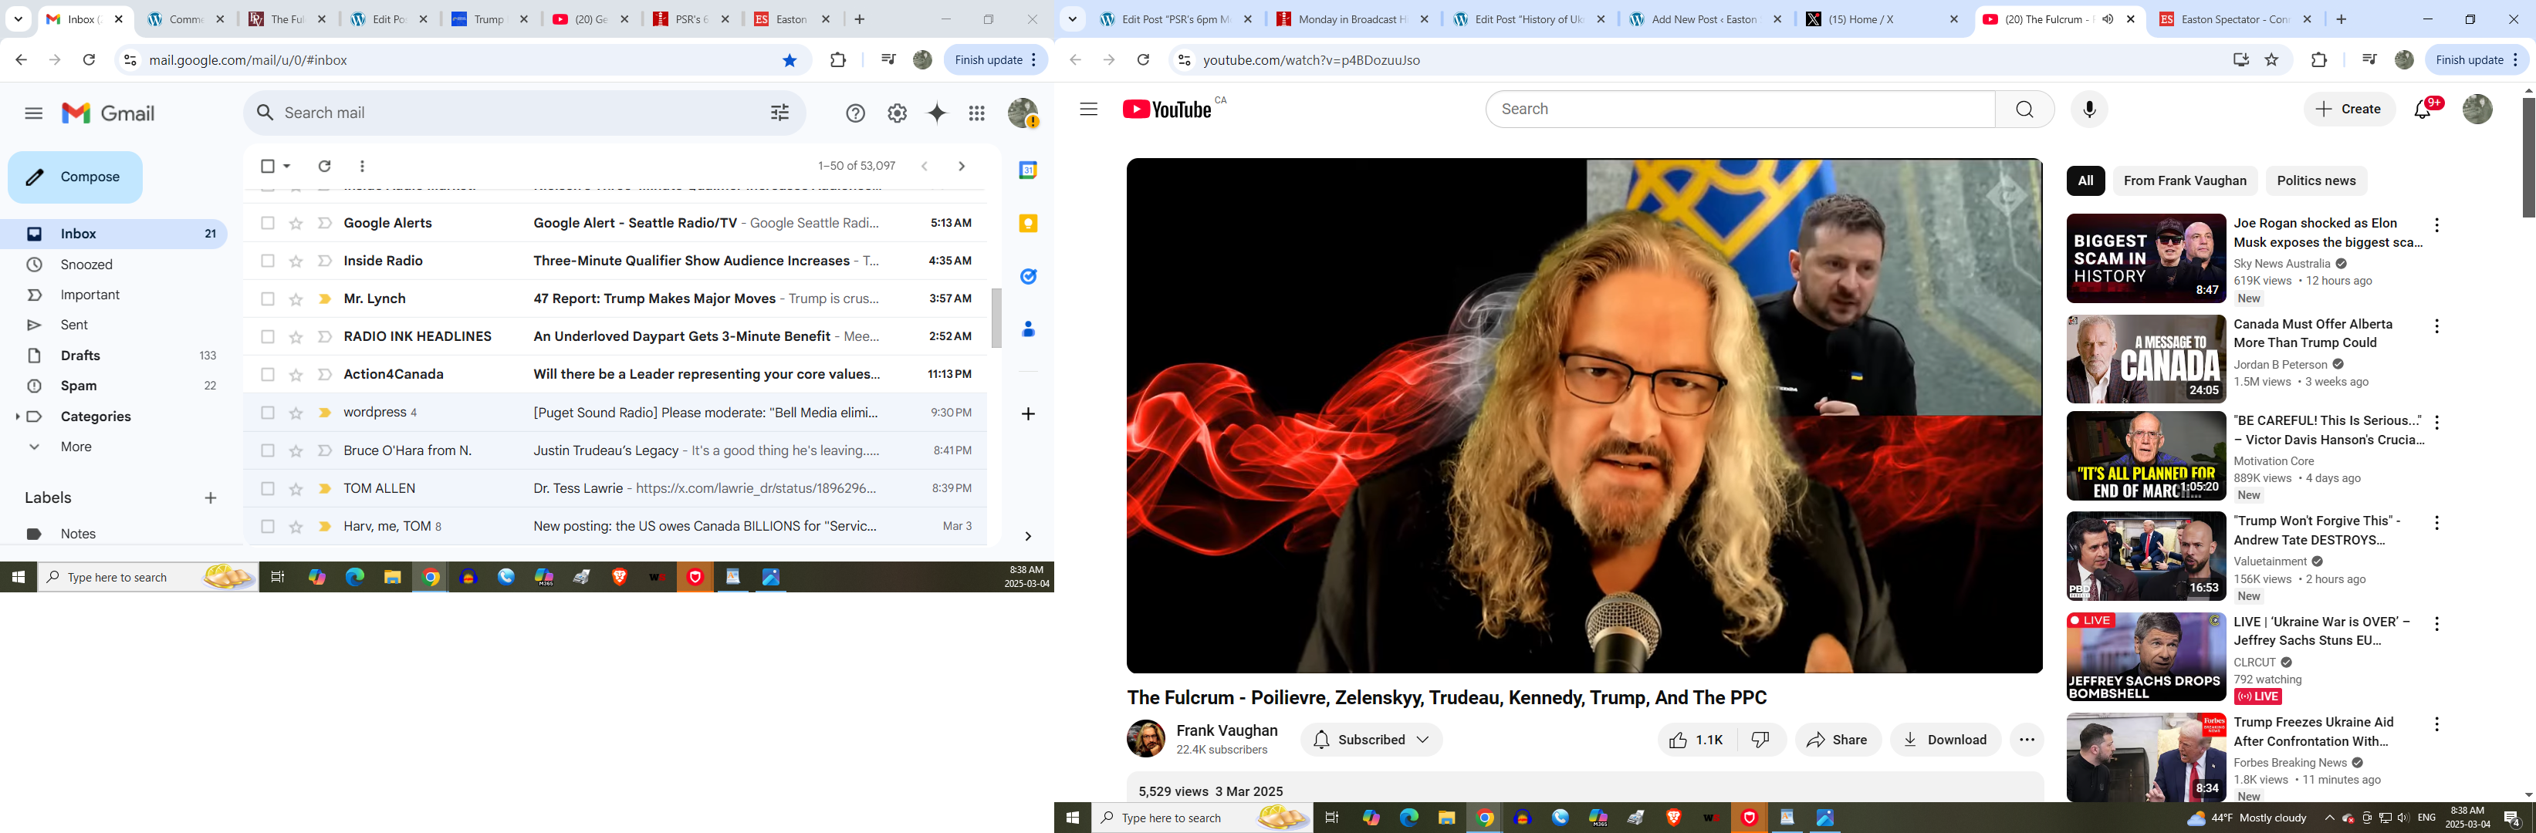Expand the Subscribed notification dropdown
The height and width of the screenshot is (833, 2536).
(x=1422, y=740)
